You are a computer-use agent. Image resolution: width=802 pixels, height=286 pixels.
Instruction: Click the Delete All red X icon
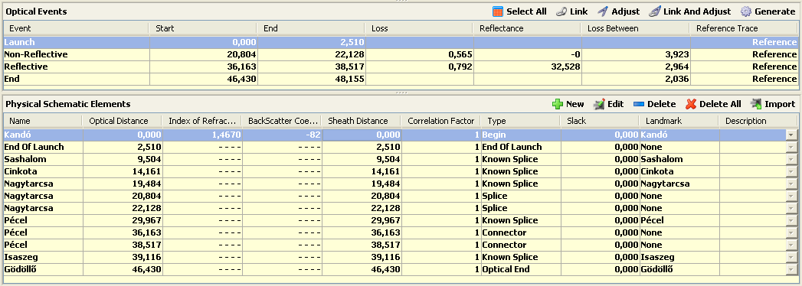(691, 104)
